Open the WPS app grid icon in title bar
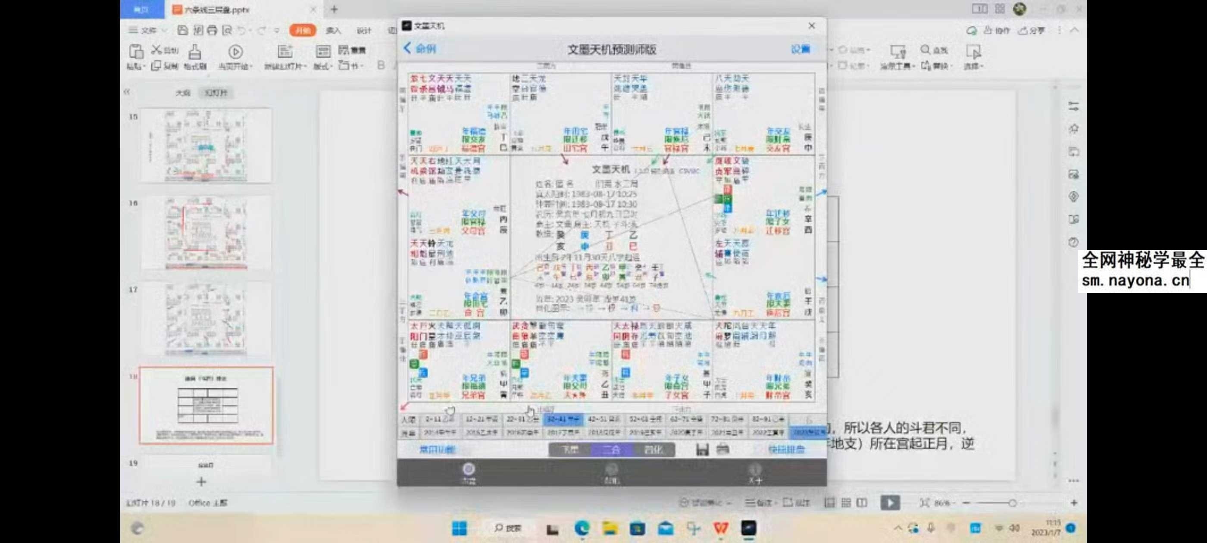Viewport: 1207px width, 543px height. [x=1000, y=9]
